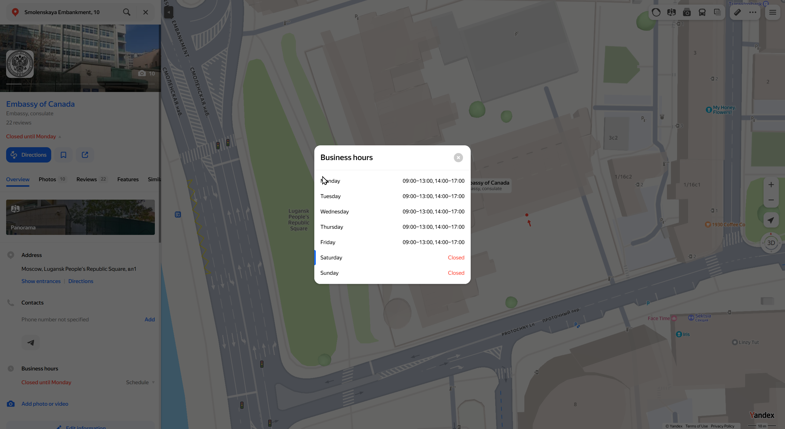The height and width of the screenshot is (429, 785).
Task: Zoom in on the map
Action: pyautogui.click(x=771, y=185)
